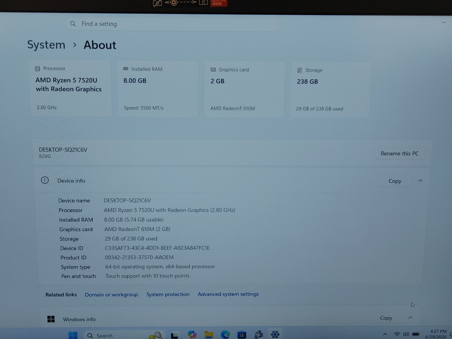Click the Storage drive icon
The height and width of the screenshot is (339, 452).
point(300,70)
